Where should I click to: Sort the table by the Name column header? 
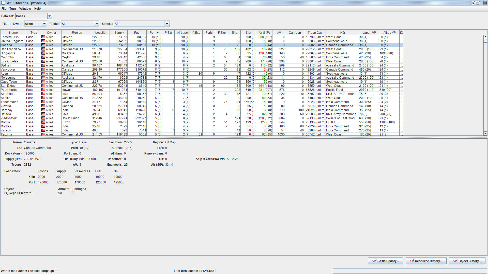(x=13, y=33)
